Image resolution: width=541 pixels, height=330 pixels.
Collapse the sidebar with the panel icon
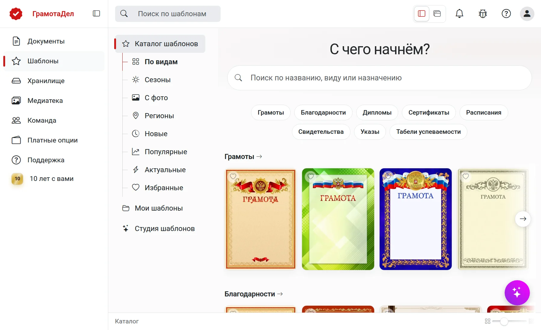tap(96, 13)
